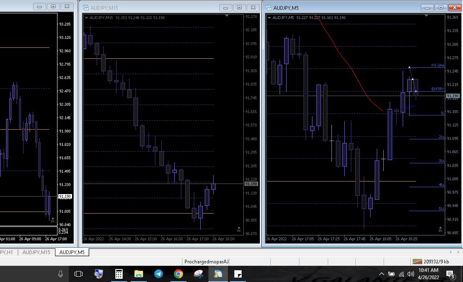The height and width of the screenshot is (282, 463).
Task: Click the ProchargedmoparAJ profile status field
Action: point(207,261)
